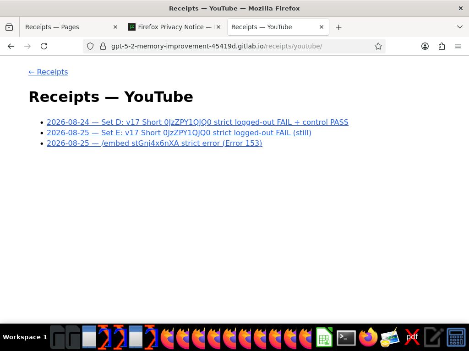Open the Firefox account icon
Viewport: 469px width, 351px height.
425,46
